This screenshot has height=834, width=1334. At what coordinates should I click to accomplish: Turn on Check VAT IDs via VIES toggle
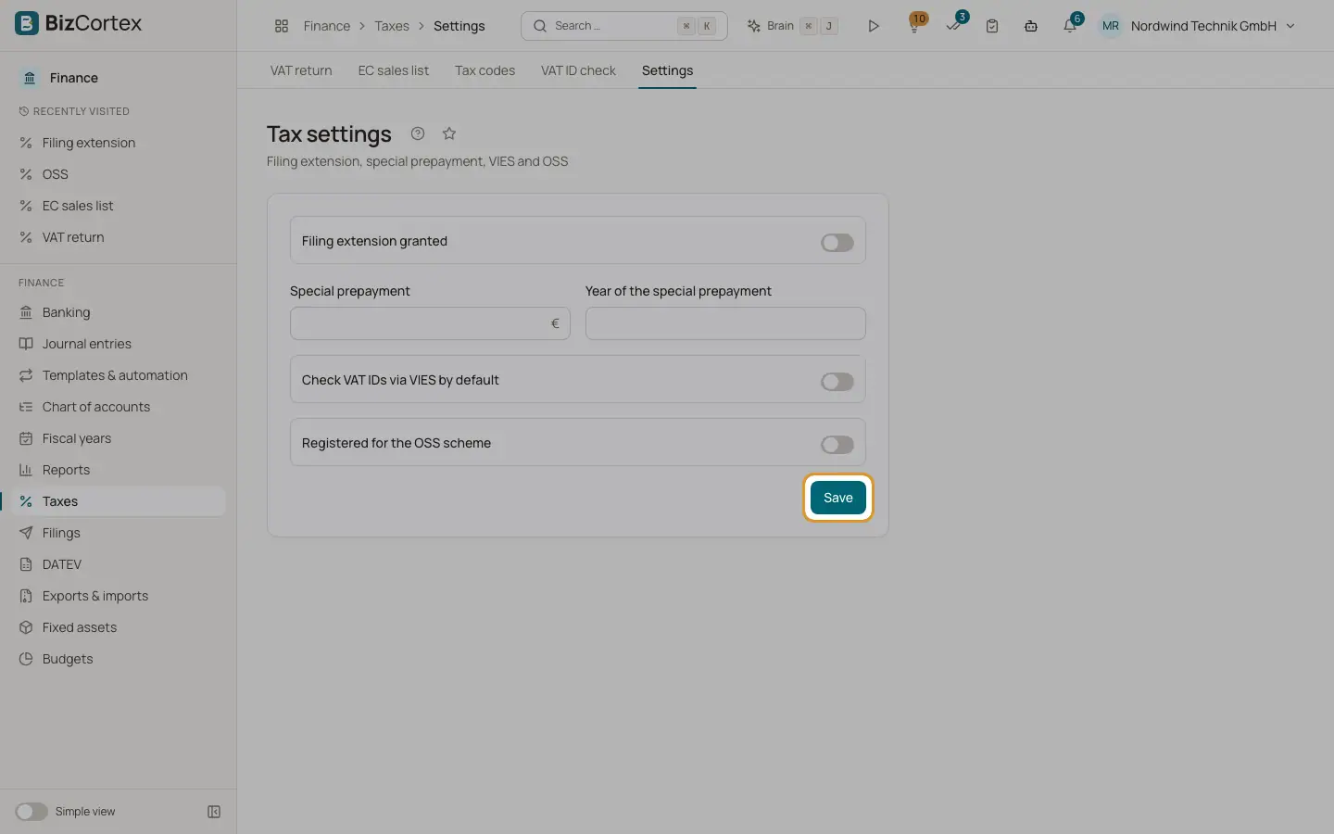click(837, 382)
